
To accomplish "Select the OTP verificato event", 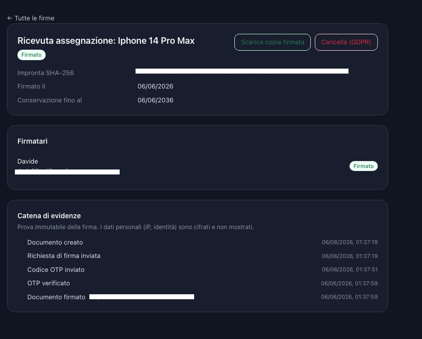I will 49,283.
